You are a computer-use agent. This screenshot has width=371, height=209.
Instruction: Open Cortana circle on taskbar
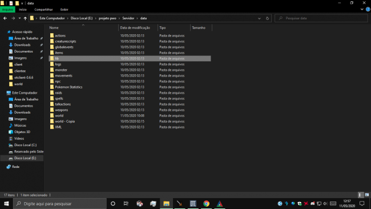[113, 203]
